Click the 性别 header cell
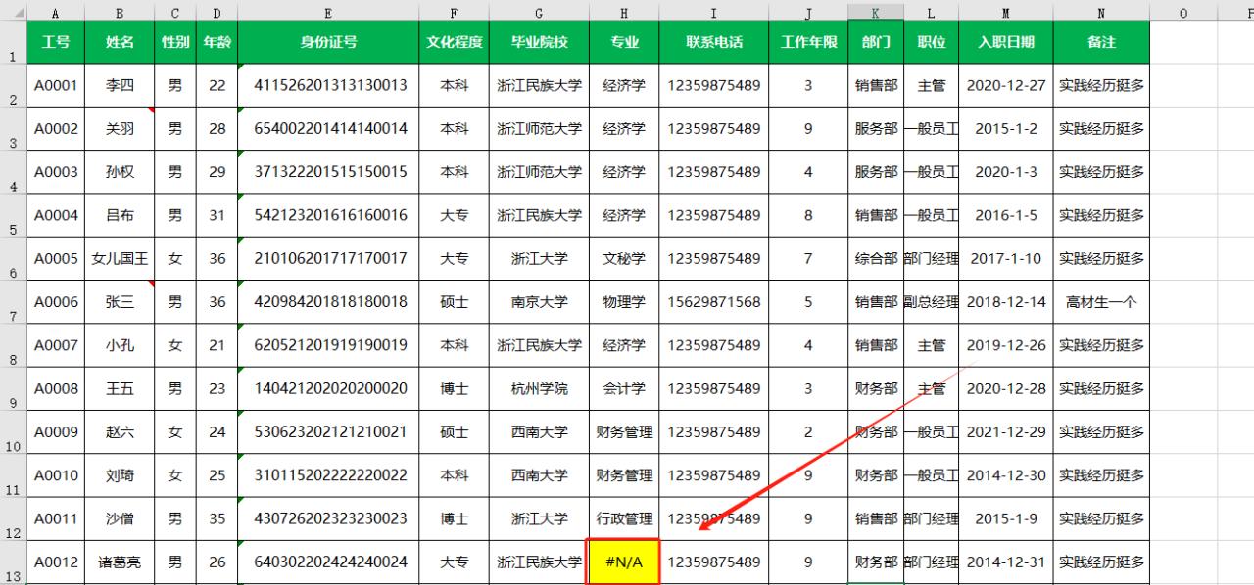Viewport: 1254px width, 585px height. pyautogui.click(x=175, y=42)
